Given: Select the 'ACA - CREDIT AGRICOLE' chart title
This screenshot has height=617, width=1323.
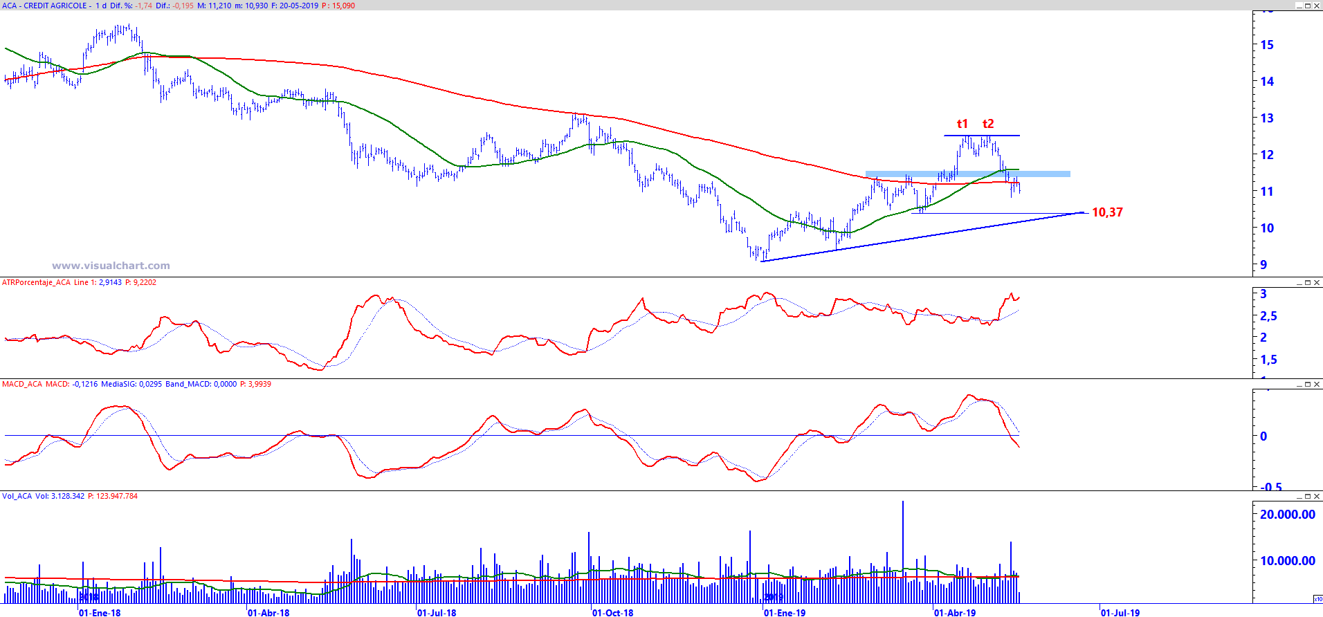Looking at the screenshot, I should coord(45,6).
